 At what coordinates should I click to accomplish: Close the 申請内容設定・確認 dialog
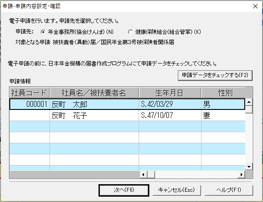pyautogui.click(x=255, y=6)
